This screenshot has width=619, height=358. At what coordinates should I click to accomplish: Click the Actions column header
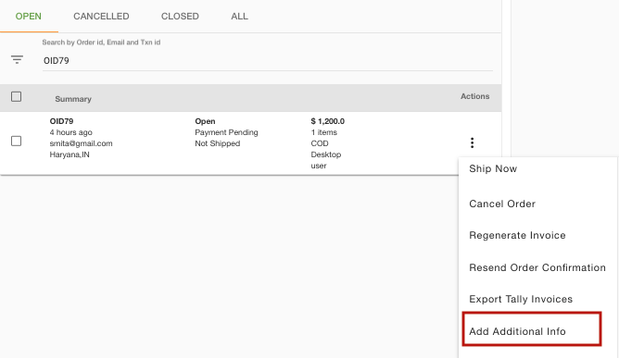(475, 96)
